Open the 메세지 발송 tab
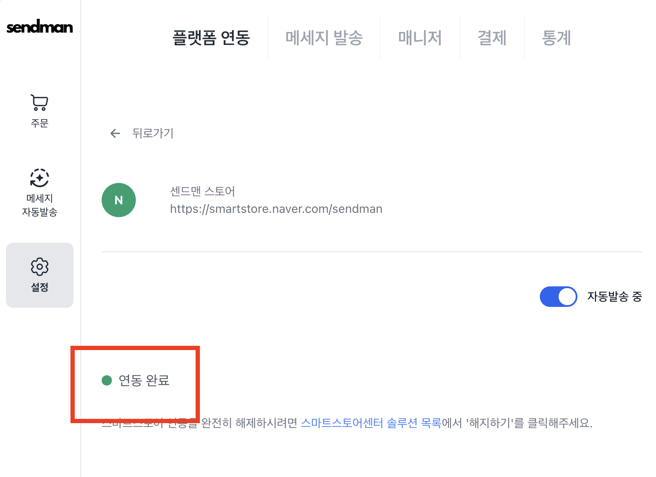656x477 pixels. coord(324,38)
